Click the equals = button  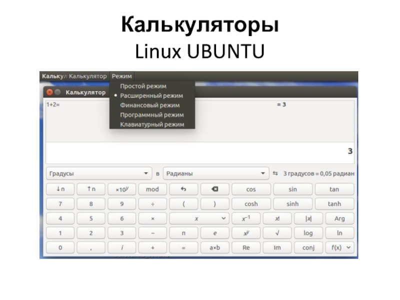tap(183, 247)
